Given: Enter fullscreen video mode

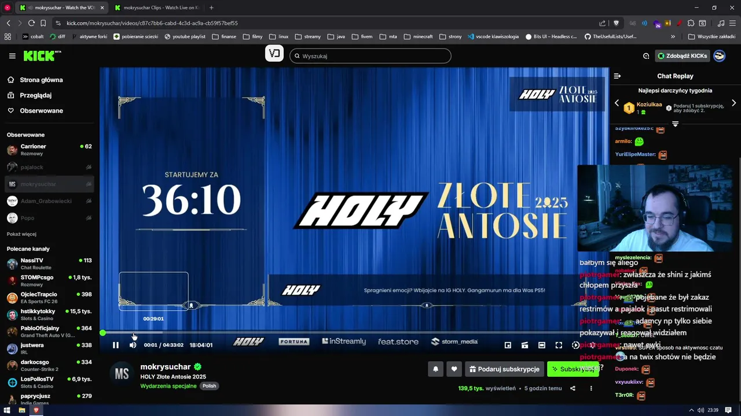Looking at the screenshot, I should 559,345.
